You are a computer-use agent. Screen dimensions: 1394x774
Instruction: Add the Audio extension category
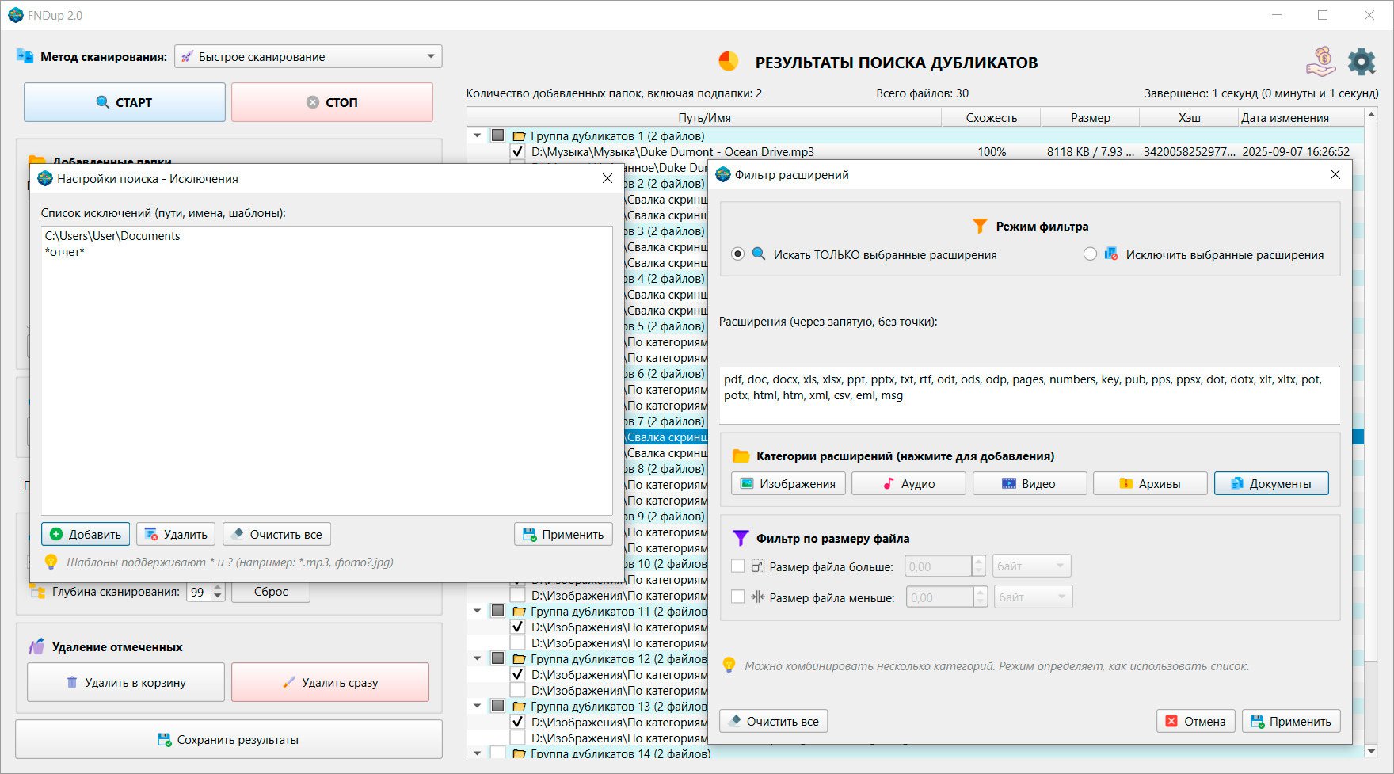click(x=908, y=483)
